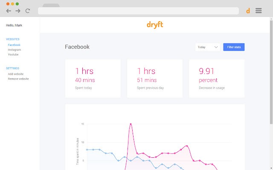Select Youtube in websites list
Viewport: 273px width, 170px height.
point(13,54)
